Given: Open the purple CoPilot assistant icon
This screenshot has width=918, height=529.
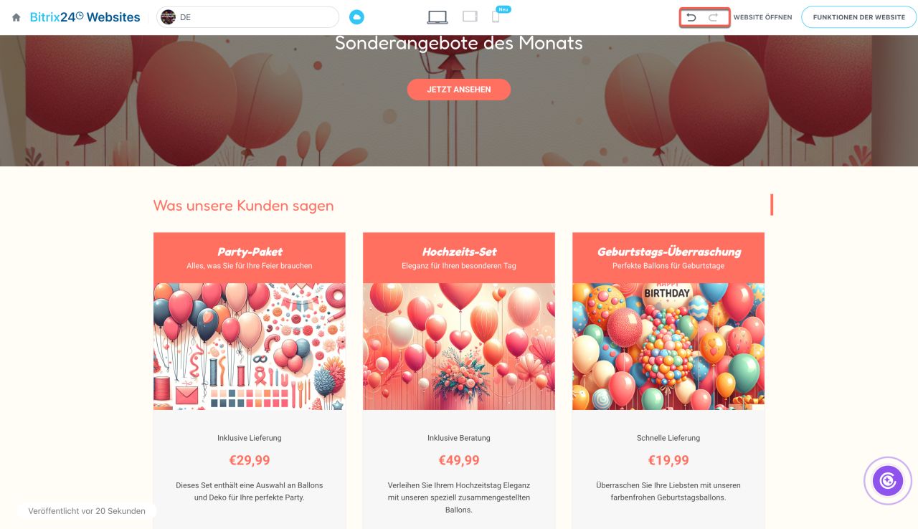Looking at the screenshot, I should coord(888,480).
